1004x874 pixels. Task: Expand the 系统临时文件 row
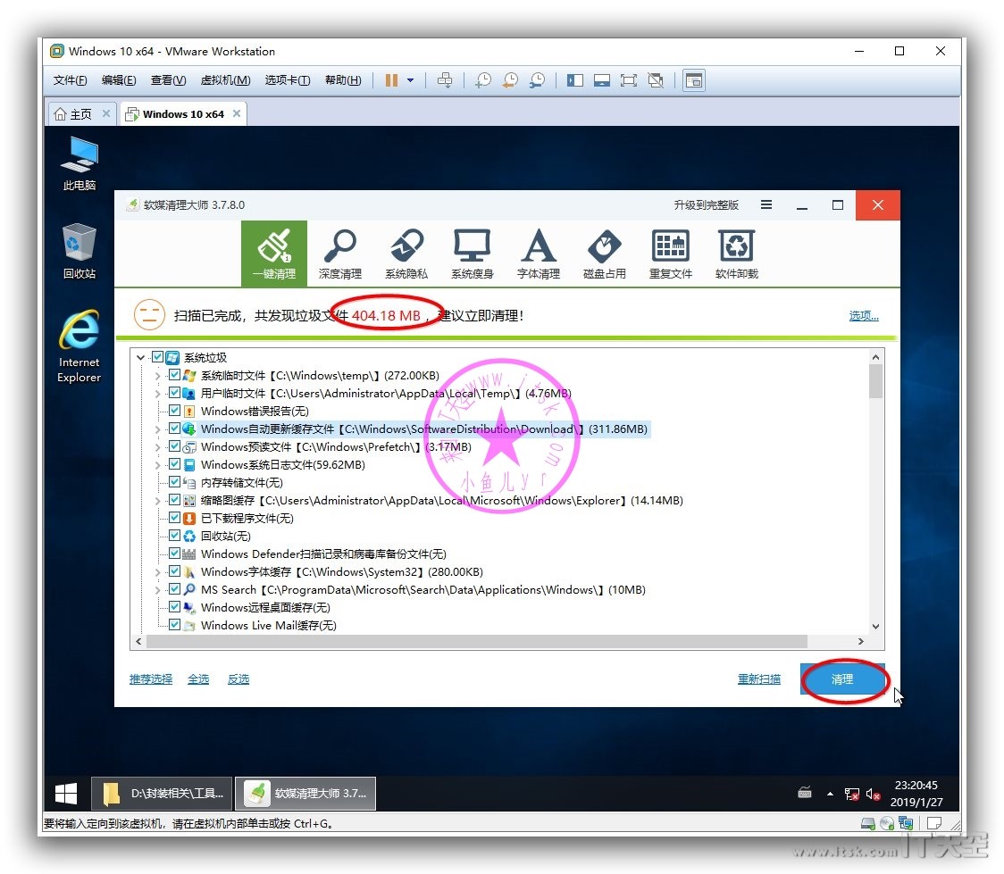point(157,376)
